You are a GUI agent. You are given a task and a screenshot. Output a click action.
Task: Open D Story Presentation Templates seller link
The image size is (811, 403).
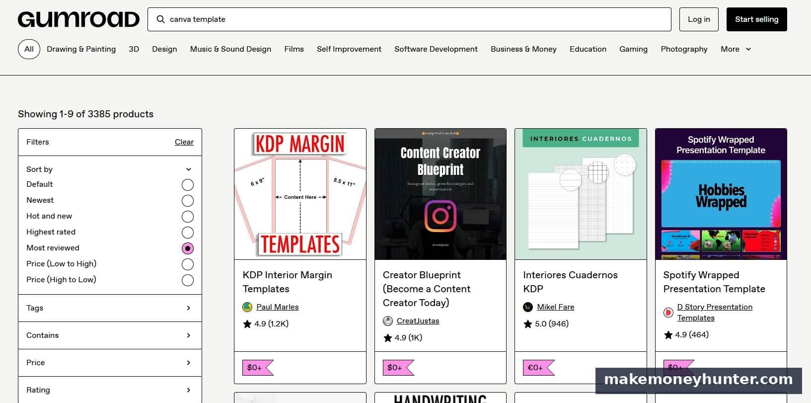click(x=715, y=313)
